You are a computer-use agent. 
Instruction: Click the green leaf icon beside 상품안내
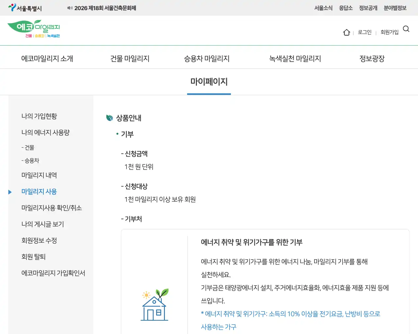109,118
